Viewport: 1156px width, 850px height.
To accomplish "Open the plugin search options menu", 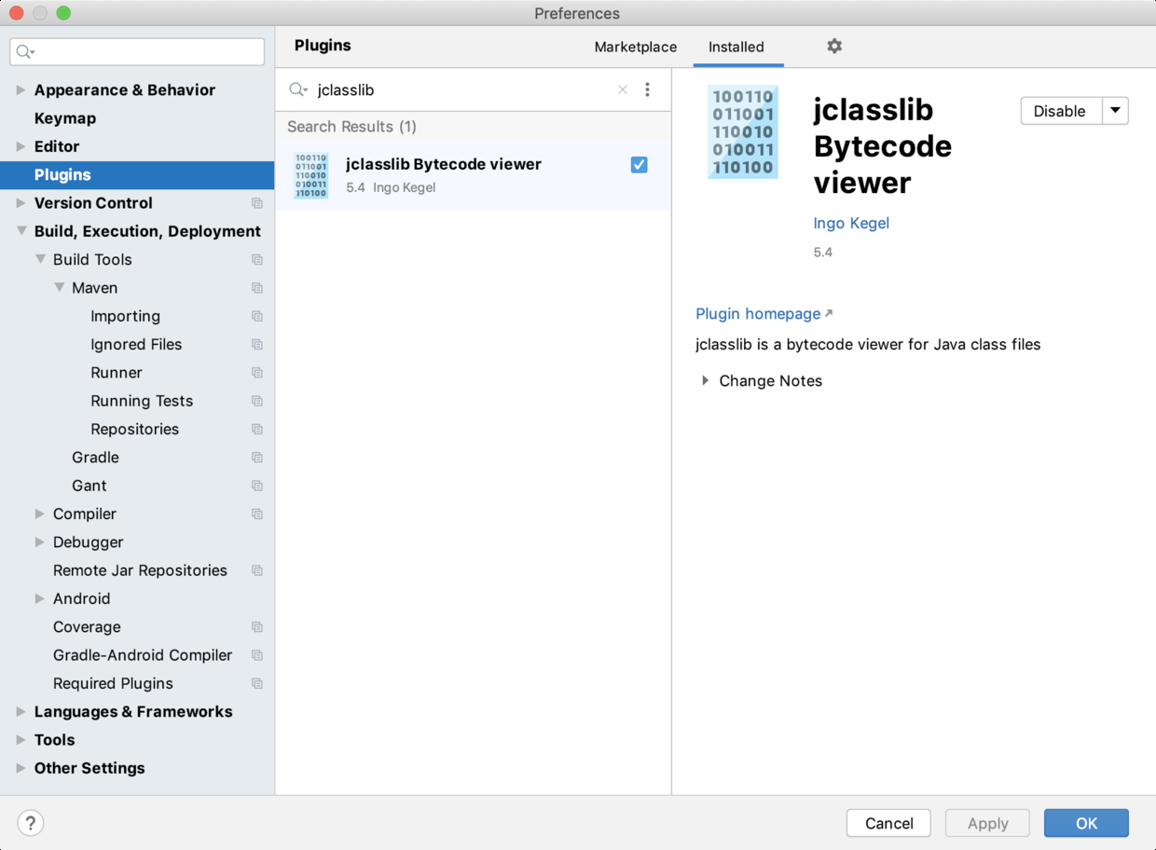I will (x=647, y=89).
